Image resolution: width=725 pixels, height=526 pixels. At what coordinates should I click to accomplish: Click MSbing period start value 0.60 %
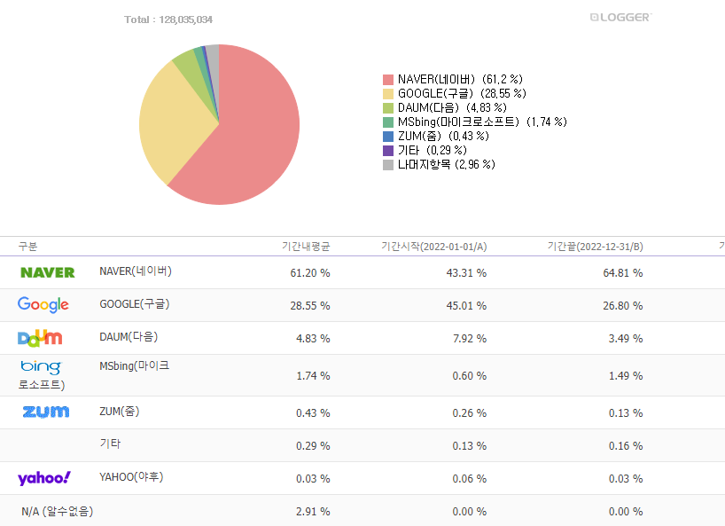pyautogui.click(x=470, y=375)
